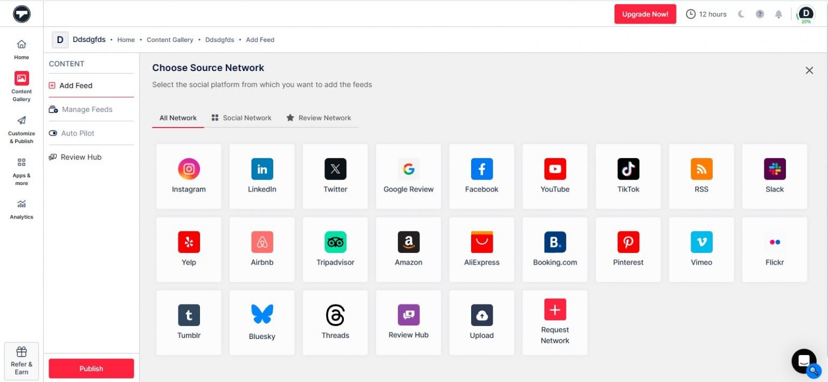Image resolution: width=828 pixels, height=382 pixels.
Task: Open the help question mark icon
Action: (x=760, y=14)
